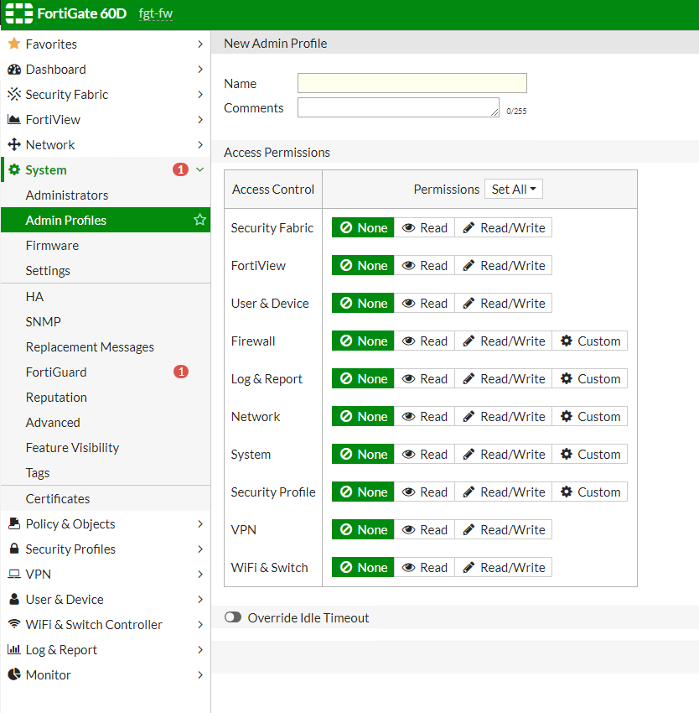Set Firewall permission to Read
The width and height of the screenshot is (699, 713).
pyautogui.click(x=424, y=341)
